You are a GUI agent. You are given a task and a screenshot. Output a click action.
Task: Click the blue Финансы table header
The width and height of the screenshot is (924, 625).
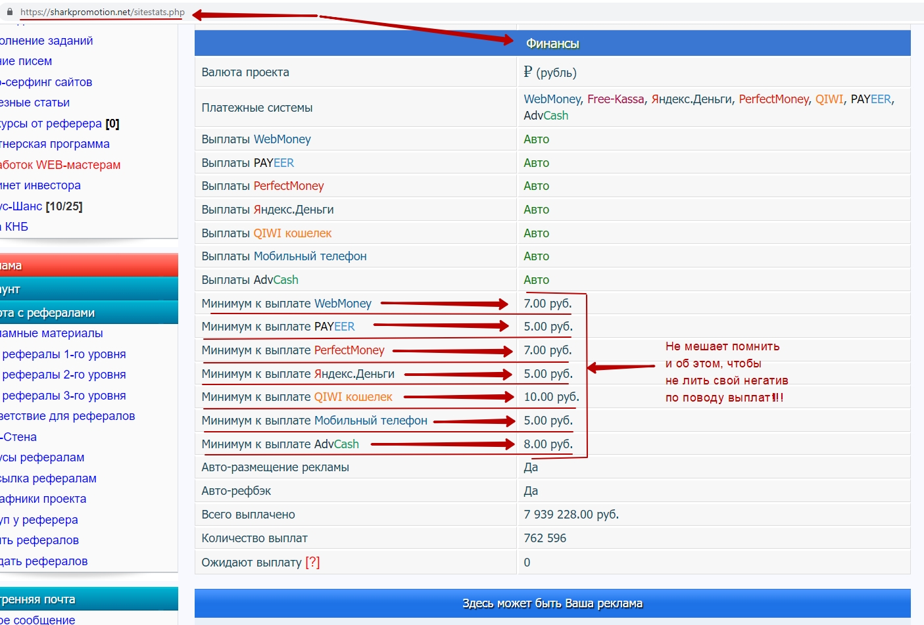552,43
